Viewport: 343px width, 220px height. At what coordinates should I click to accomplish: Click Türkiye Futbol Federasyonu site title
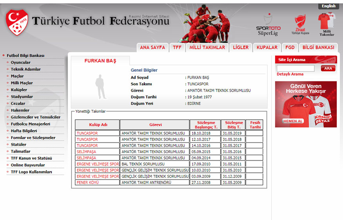101,21
